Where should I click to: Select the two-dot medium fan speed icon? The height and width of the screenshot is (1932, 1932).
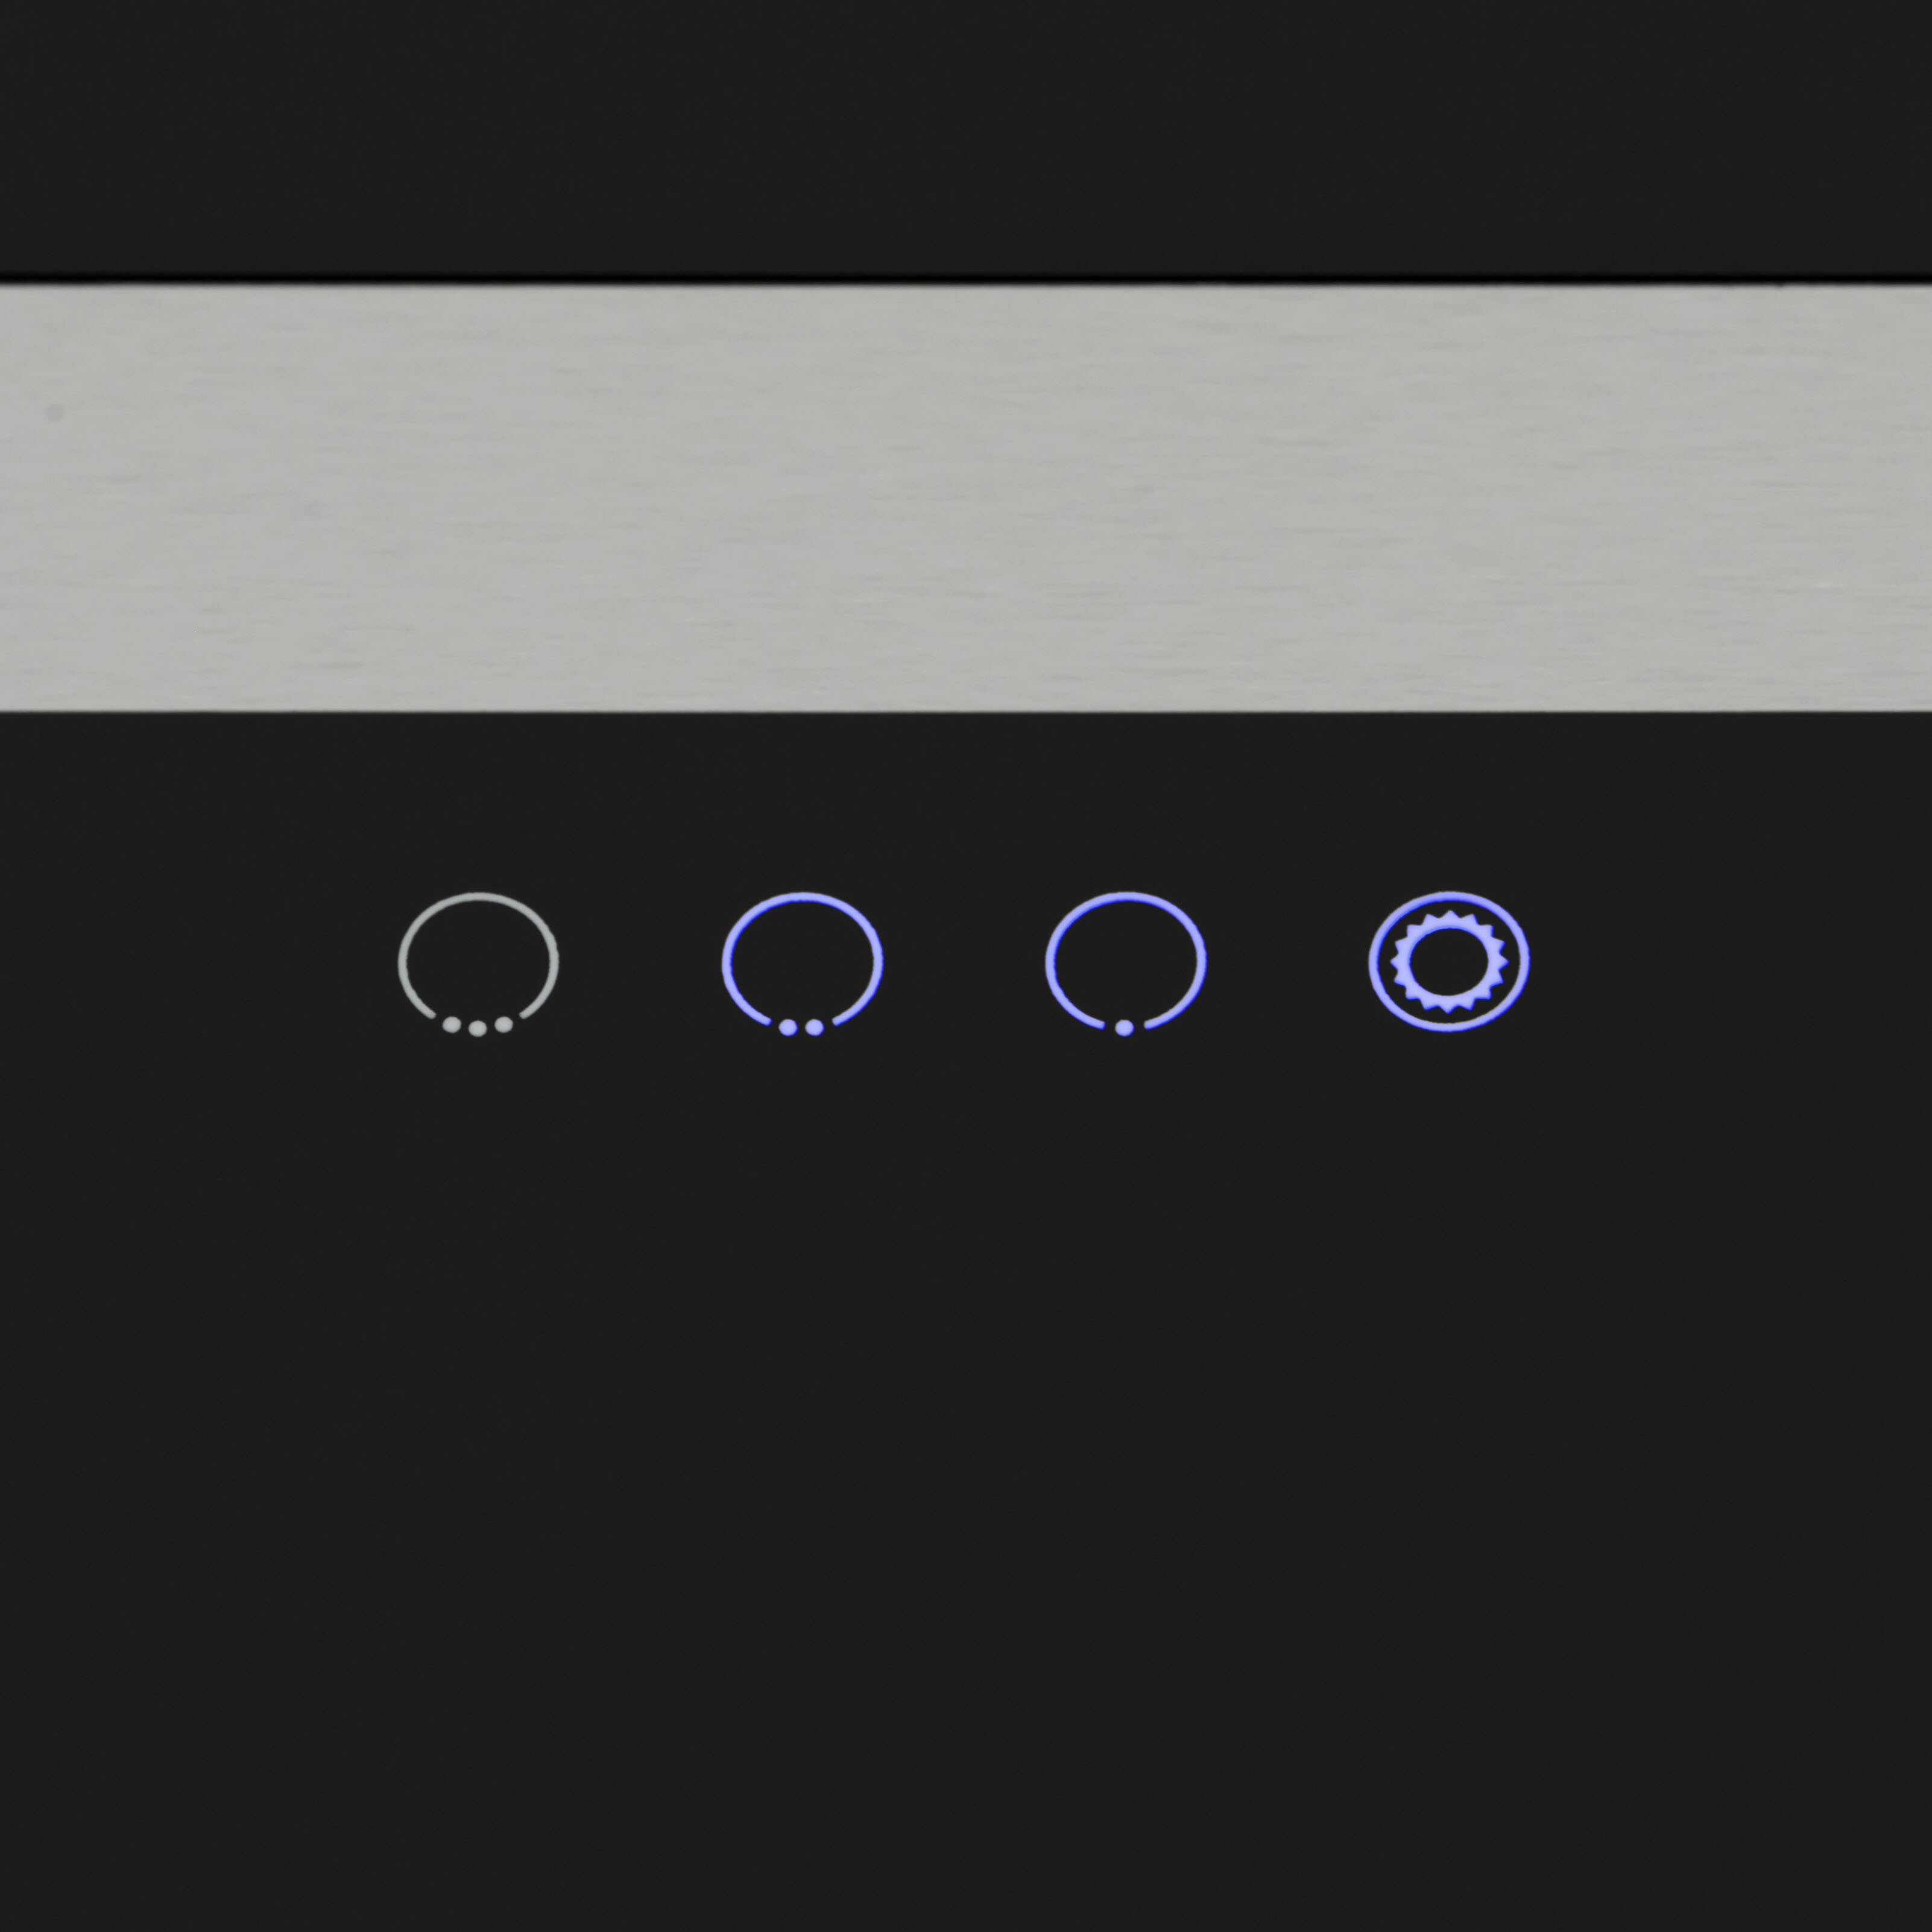(802, 964)
